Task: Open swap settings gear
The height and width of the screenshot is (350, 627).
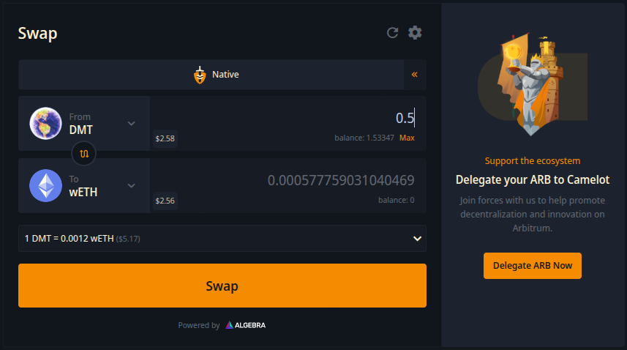Action: [x=415, y=33]
